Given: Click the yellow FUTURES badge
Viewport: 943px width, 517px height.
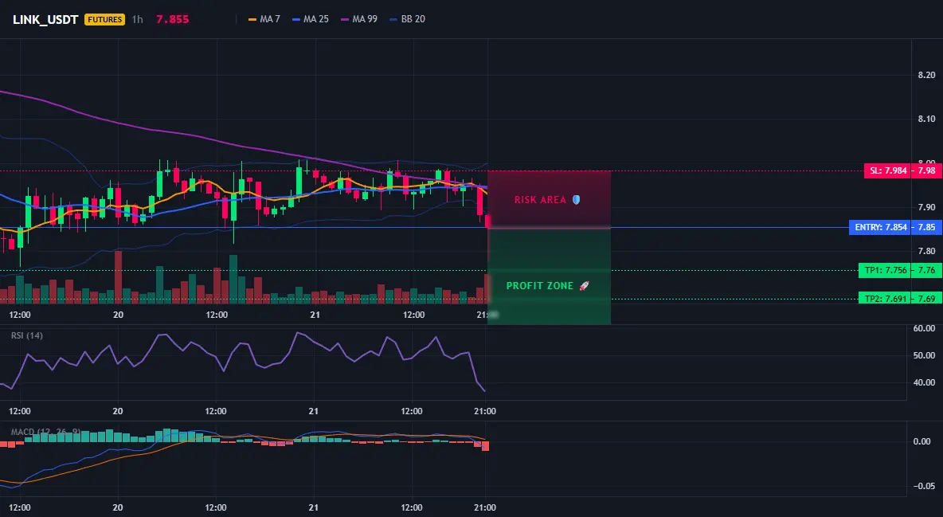Looking at the screenshot, I should [x=104, y=19].
